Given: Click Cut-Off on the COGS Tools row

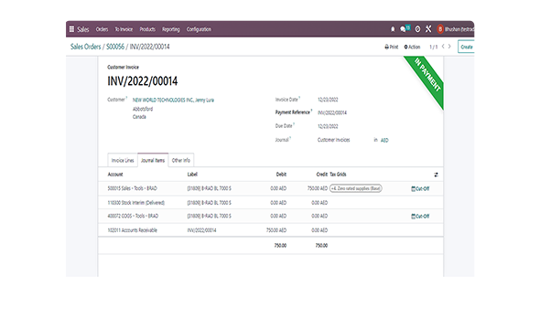Looking at the screenshot, I should click(x=420, y=217).
